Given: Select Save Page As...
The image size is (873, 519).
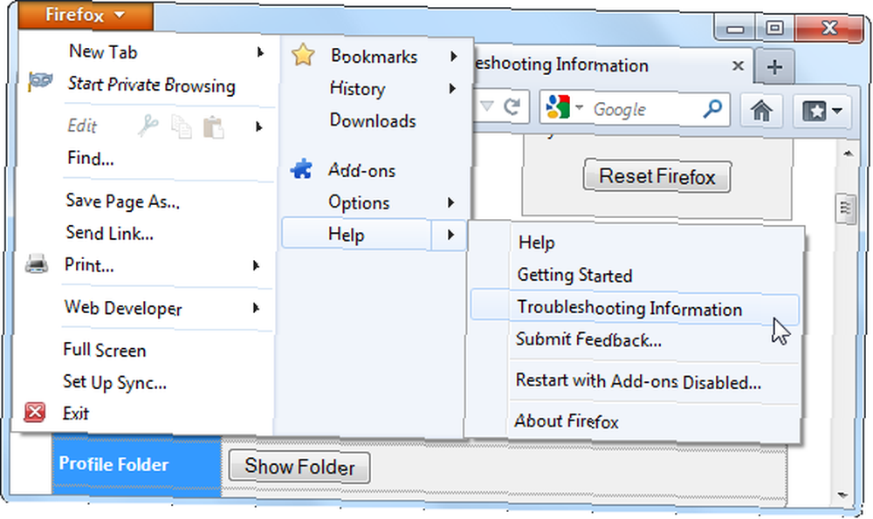Looking at the screenshot, I should 122,201.
